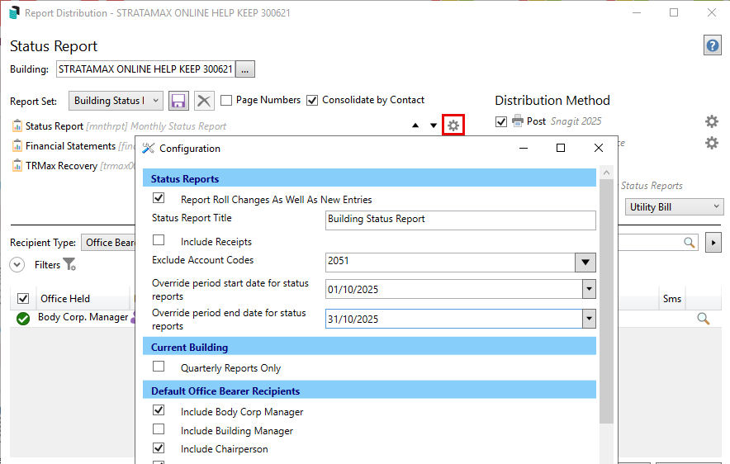Click the second distribution method gear icon
This screenshot has width=730, height=464.
click(x=711, y=142)
